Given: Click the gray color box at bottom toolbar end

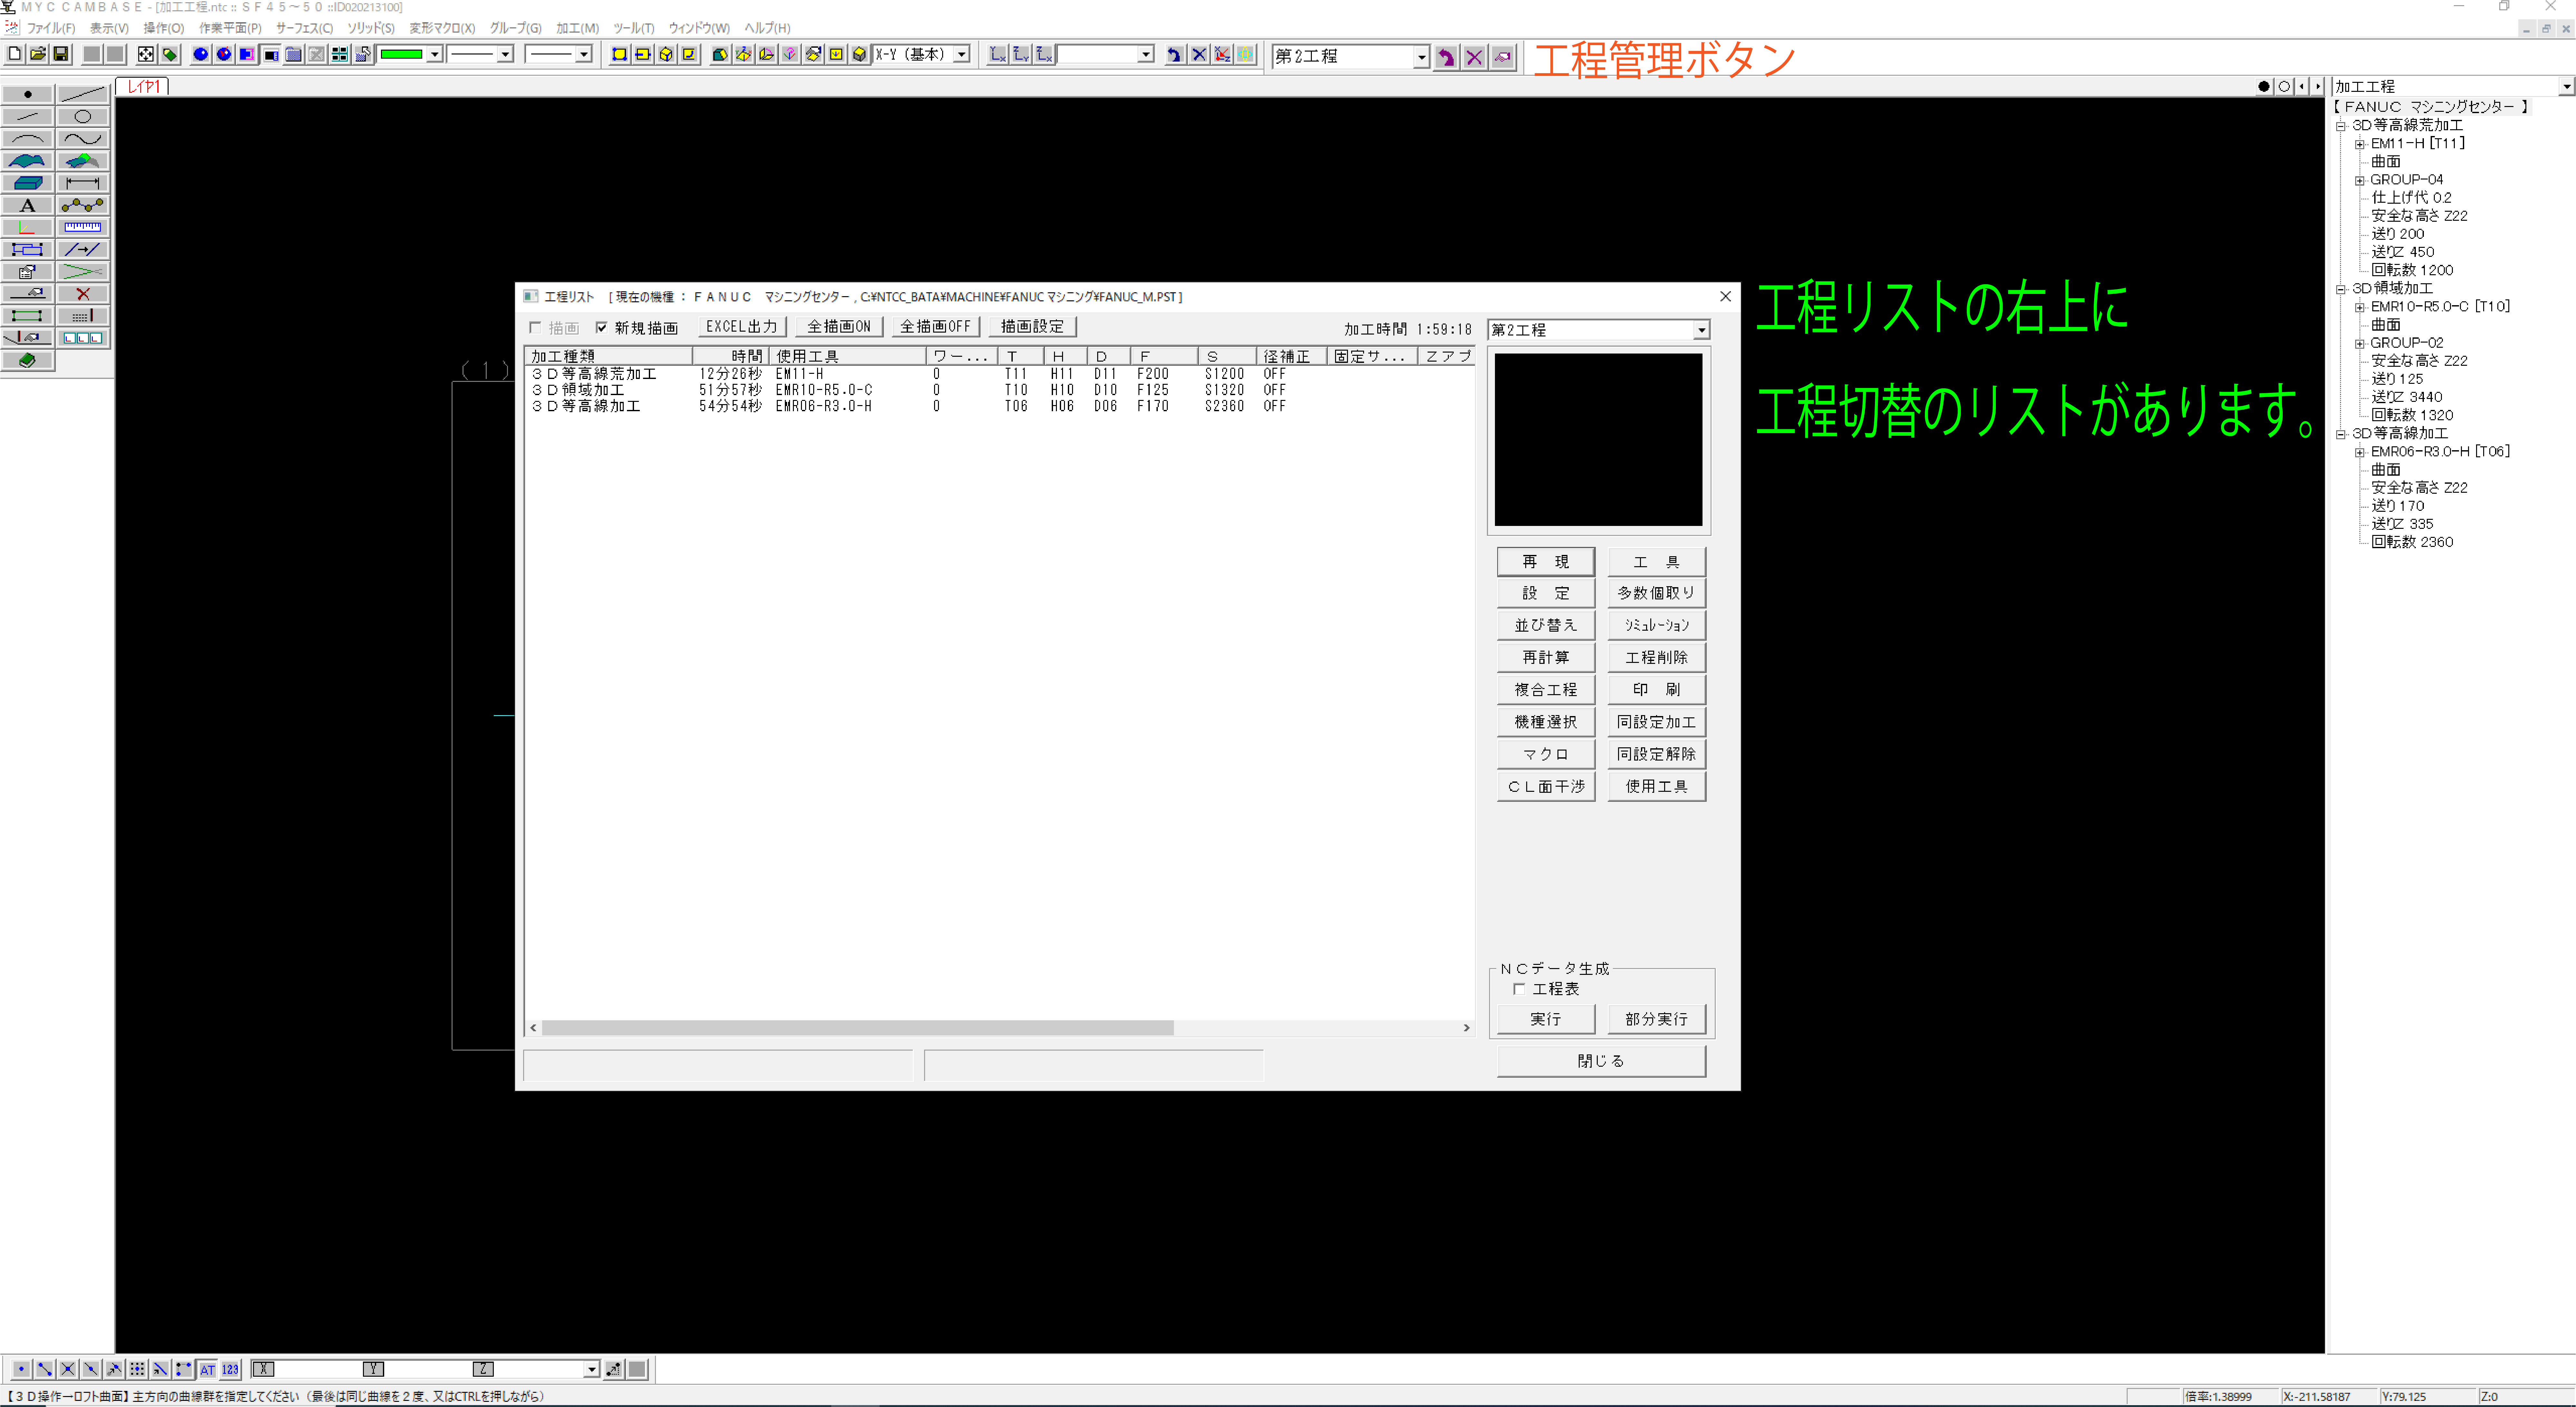Looking at the screenshot, I should 637,1369.
